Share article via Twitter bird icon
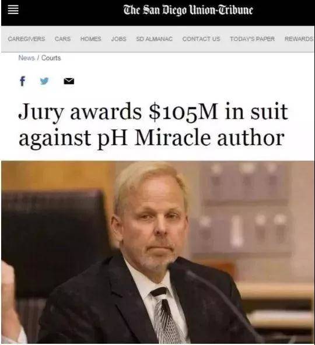The width and height of the screenshot is (315, 345). pos(44,81)
